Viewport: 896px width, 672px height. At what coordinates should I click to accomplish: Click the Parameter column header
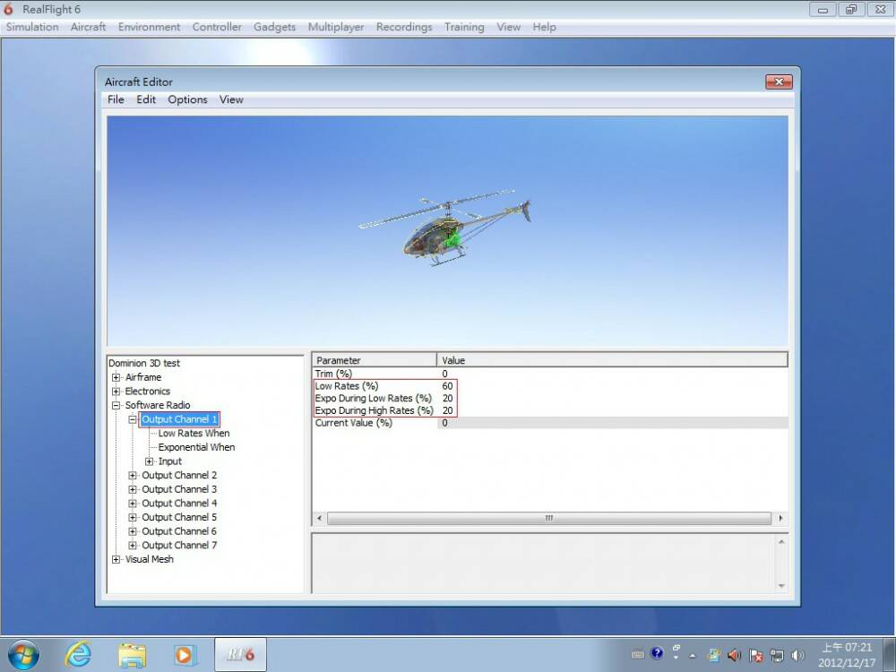point(375,360)
